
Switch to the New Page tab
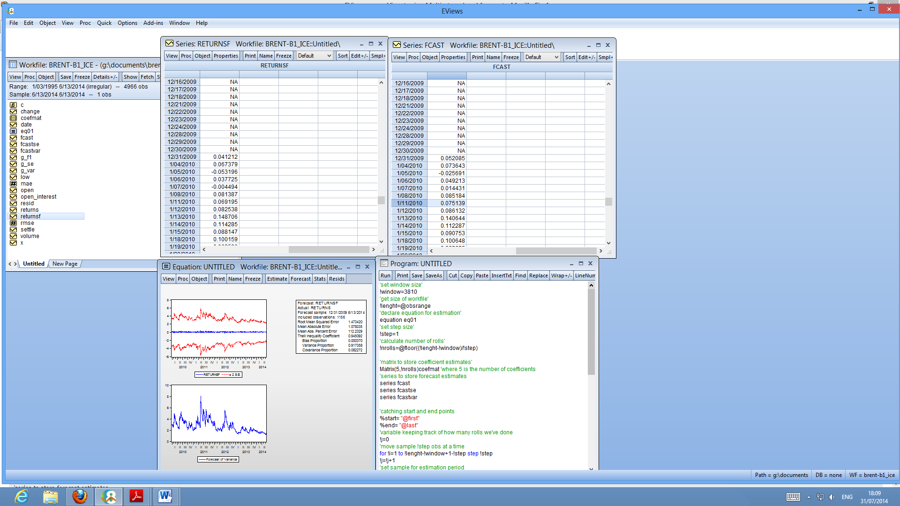tap(64, 263)
